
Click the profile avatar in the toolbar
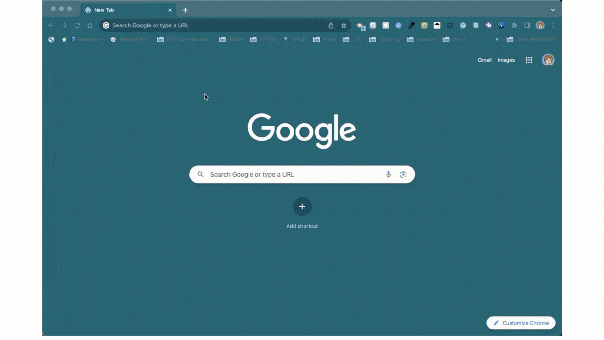(x=540, y=25)
